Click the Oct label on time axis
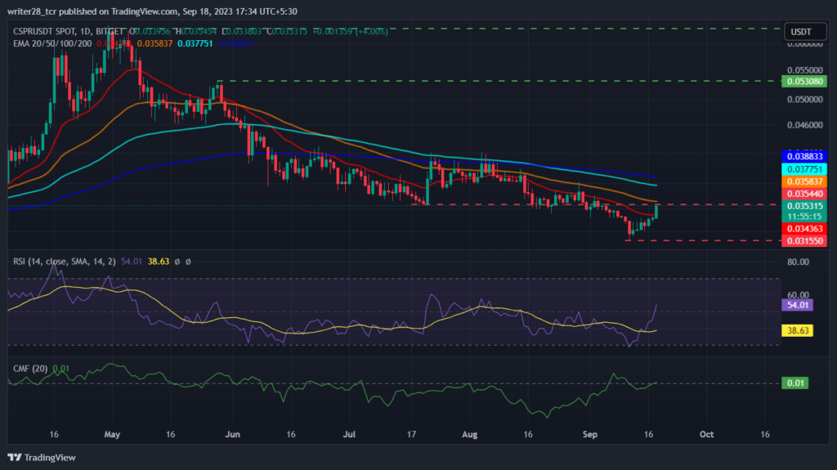 tap(706, 434)
